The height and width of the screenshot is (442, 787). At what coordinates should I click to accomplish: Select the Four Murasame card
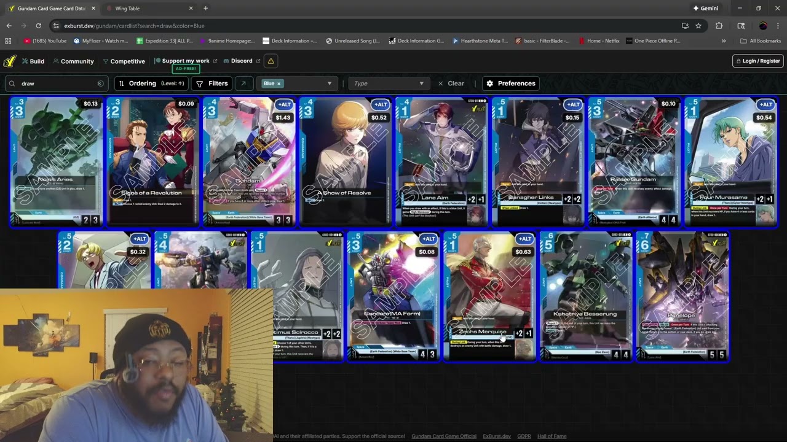(730, 162)
